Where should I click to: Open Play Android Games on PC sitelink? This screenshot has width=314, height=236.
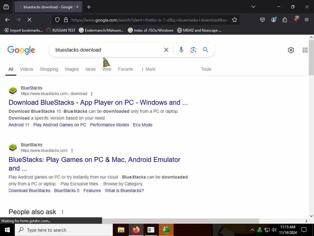[60, 125]
